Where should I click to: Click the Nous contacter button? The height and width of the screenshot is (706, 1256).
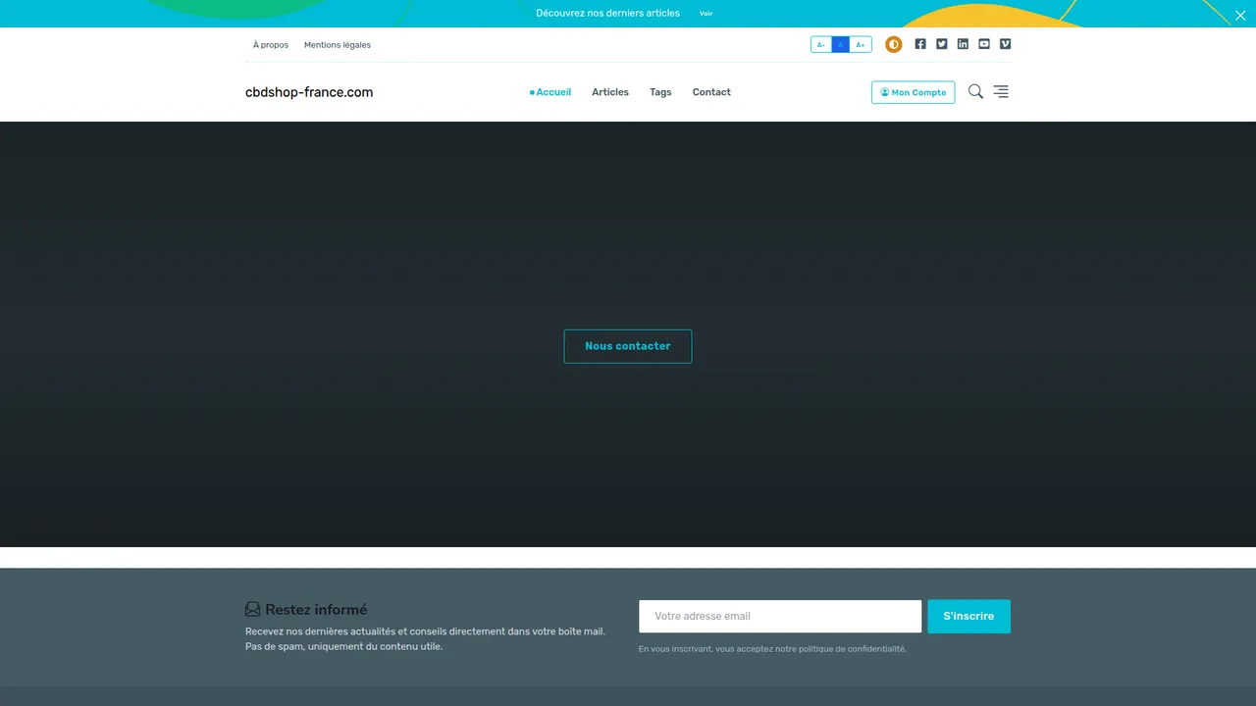(x=628, y=346)
